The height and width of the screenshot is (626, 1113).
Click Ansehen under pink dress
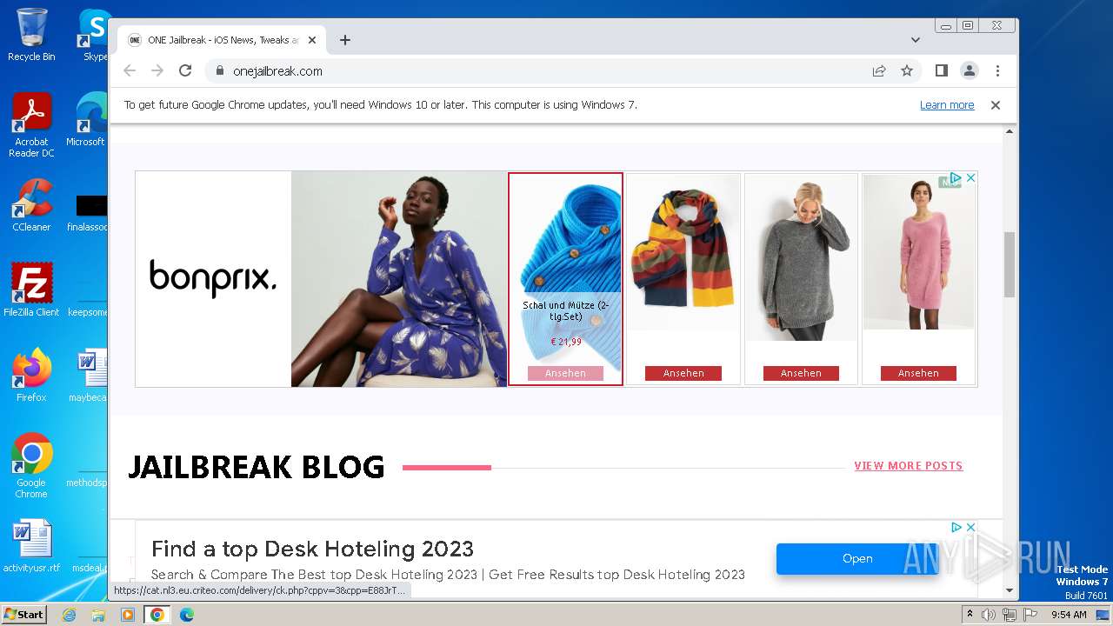click(918, 373)
